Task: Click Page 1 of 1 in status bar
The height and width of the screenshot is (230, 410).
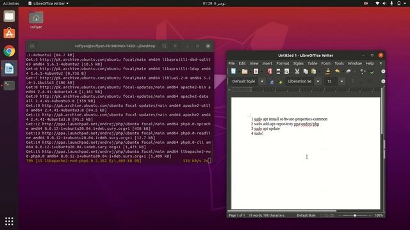Action: 237,215
